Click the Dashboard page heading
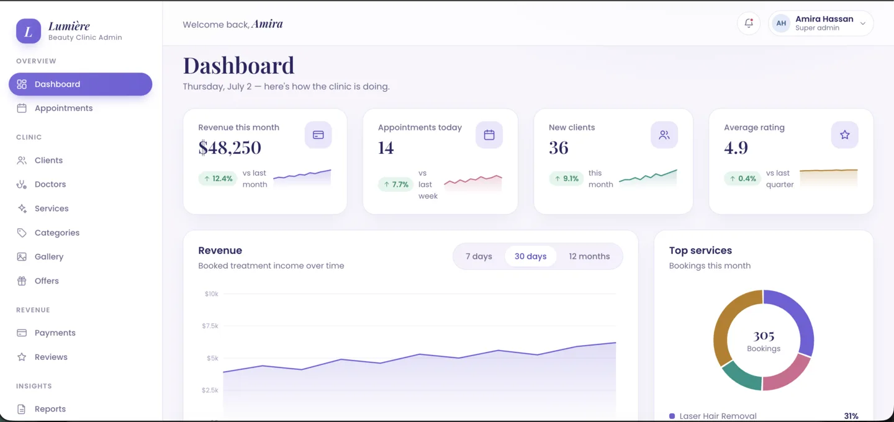The height and width of the screenshot is (422, 894). point(238,65)
